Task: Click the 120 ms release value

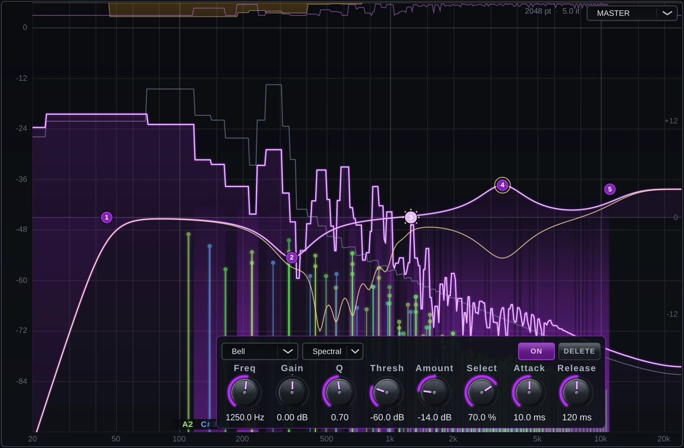Action: [576, 417]
